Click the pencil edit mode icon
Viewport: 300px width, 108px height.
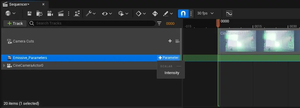tap(166, 13)
